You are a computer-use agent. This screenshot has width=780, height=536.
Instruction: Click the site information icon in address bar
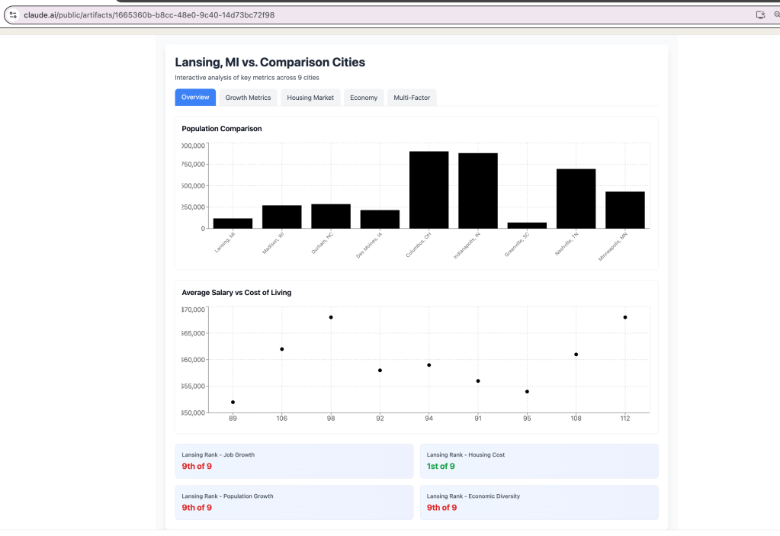pos(12,14)
